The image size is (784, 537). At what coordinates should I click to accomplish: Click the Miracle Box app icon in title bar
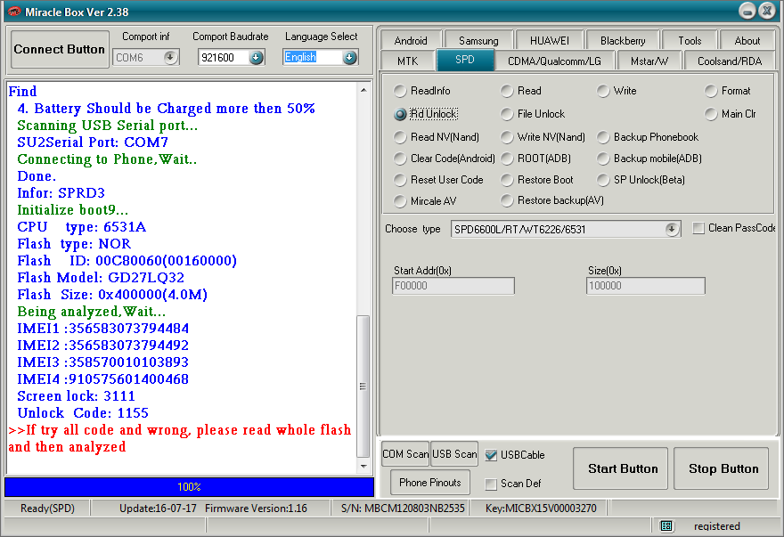[14, 12]
